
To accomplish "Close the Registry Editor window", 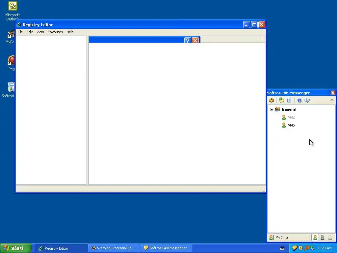I will pyautogui.click(x=262, y=25).
